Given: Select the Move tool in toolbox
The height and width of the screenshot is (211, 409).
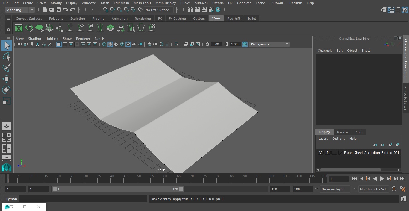Looking at the screenshot, I should pos(7,79).
